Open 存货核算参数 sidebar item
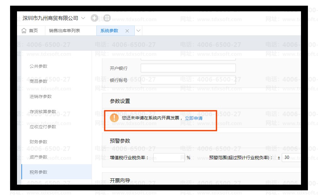 click(43, 112)
